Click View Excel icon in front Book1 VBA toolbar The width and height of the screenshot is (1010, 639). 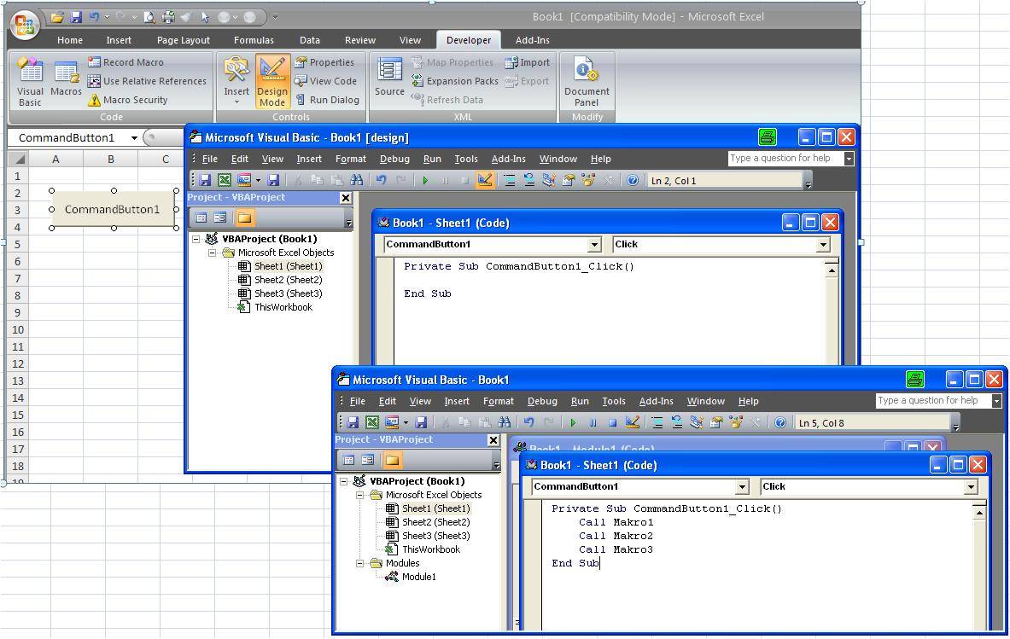point(371,423)
